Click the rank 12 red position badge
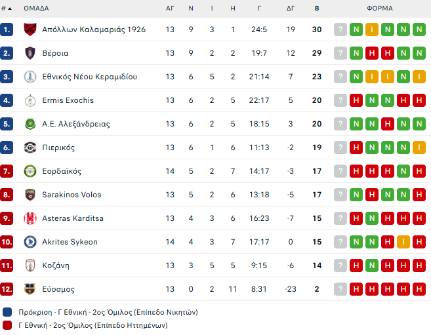 pos(7,289)
